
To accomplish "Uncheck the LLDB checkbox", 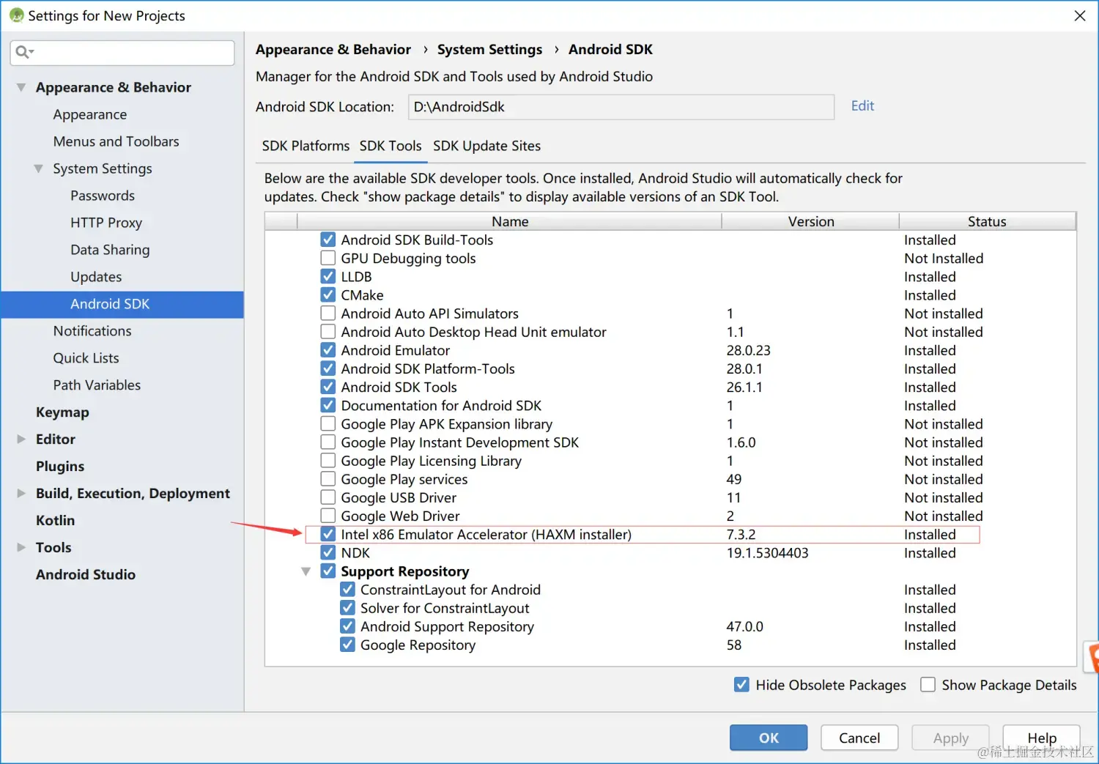I will tap(328, 276).
